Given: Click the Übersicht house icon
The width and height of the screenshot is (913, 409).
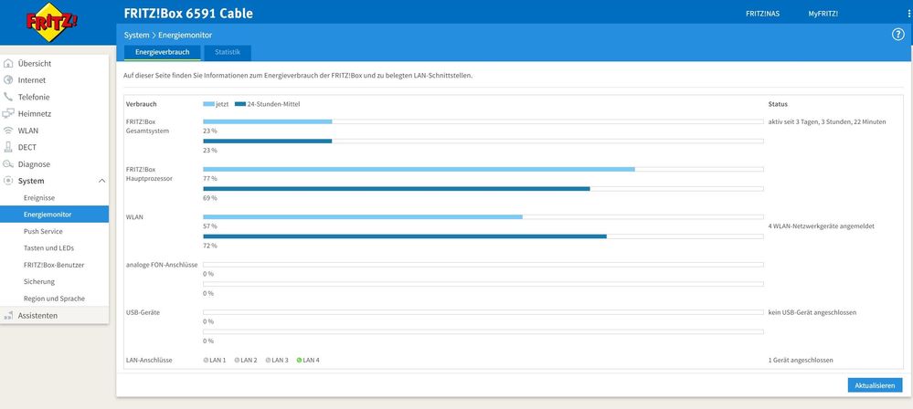Looking at the screenshot, I should pos(8,63).
